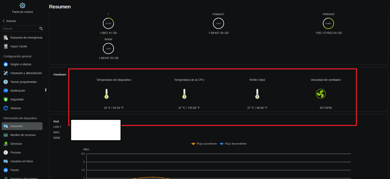Viewport: 390px width, 179px height.
Task: Click the 974 RPM fan speed value
Action: tap(326, 108)
